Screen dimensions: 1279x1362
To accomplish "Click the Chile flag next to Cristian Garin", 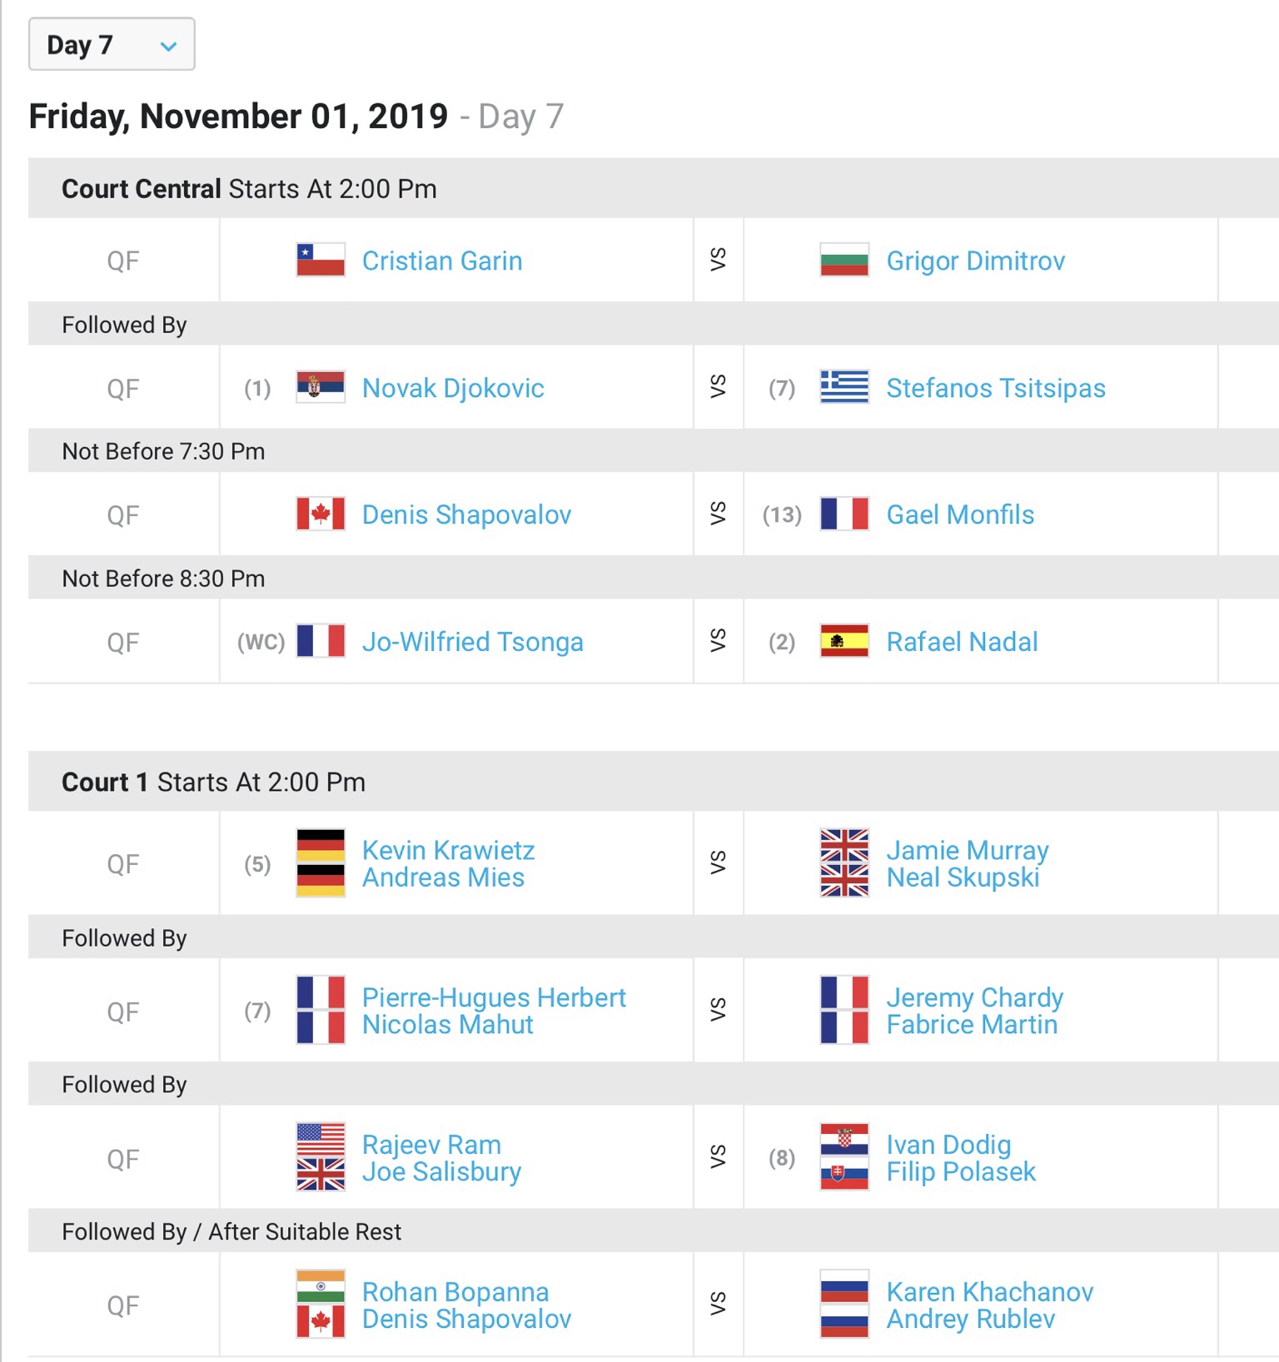I will (321, 260).
